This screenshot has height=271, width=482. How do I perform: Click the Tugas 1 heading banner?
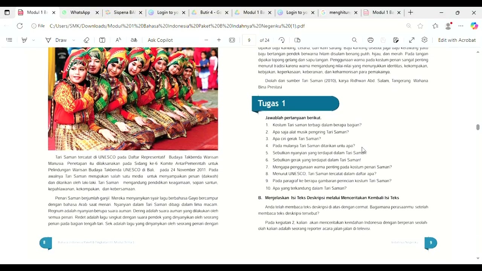point(296,104)
